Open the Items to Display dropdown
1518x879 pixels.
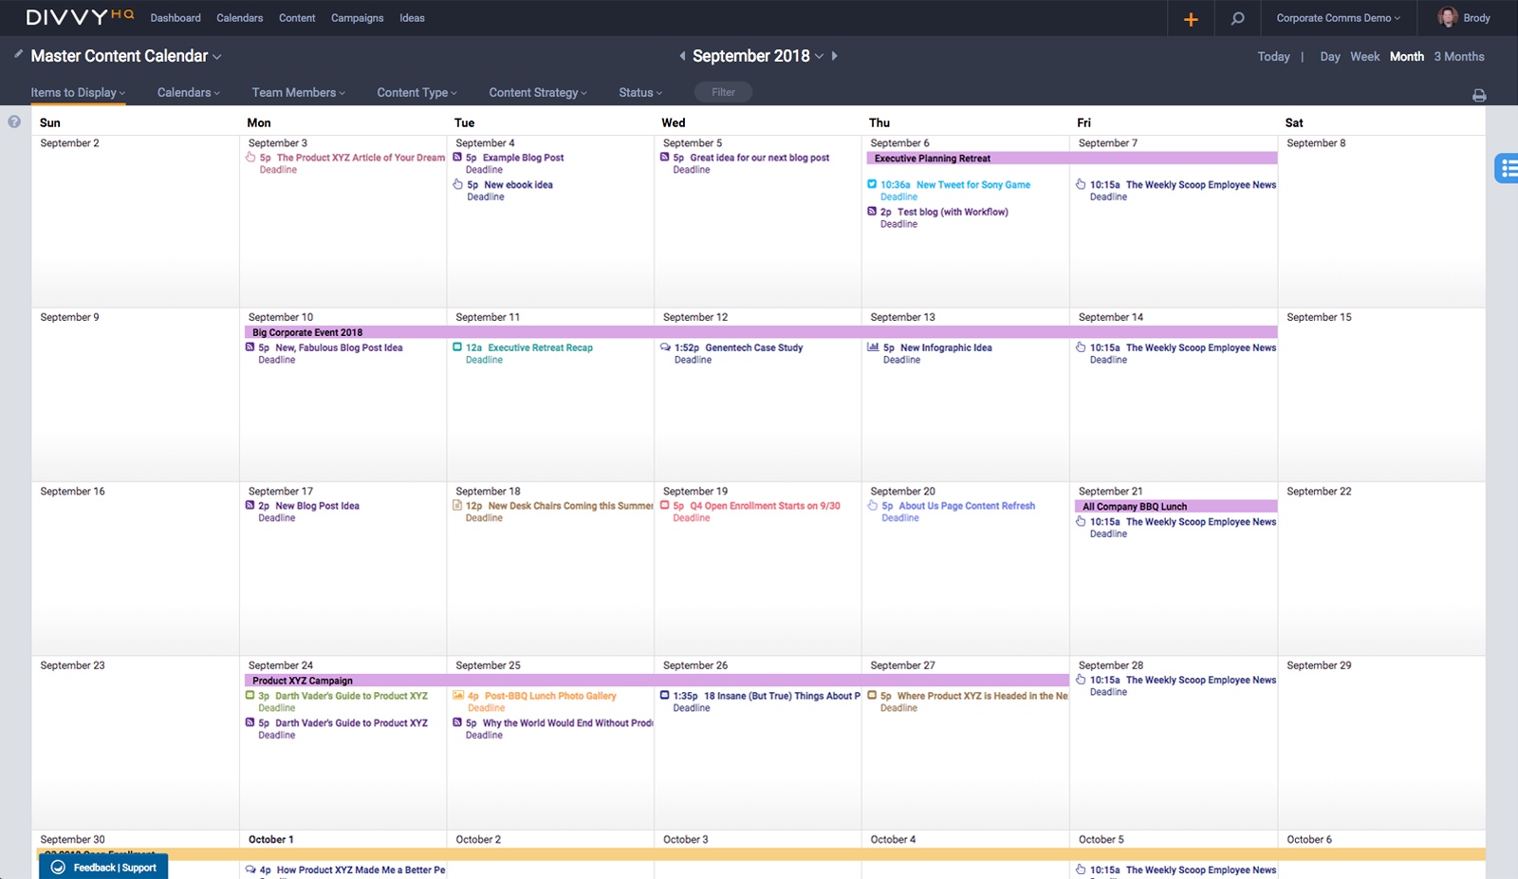coord(76,92)
